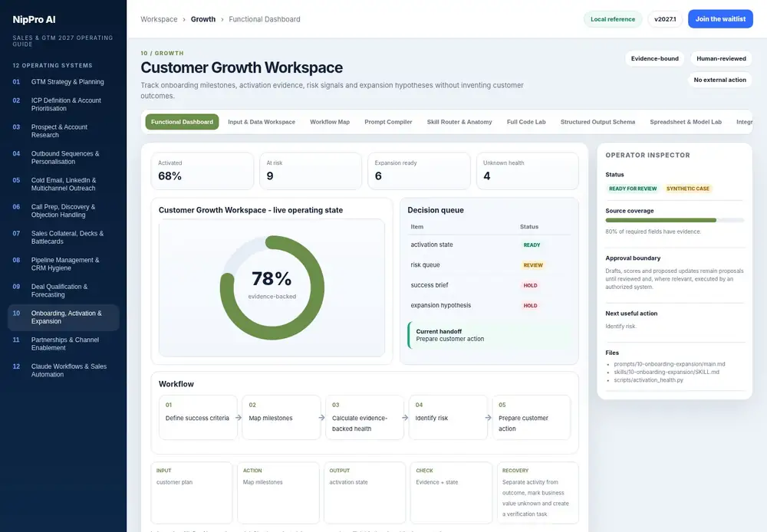Click scripts/activation_health.py file entry
767x532 pixels.
648,380
